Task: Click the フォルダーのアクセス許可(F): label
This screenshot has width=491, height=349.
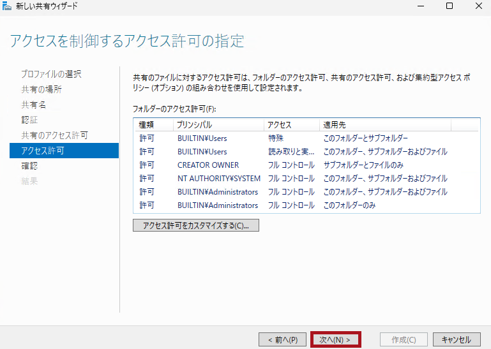Action: (174, 109)
